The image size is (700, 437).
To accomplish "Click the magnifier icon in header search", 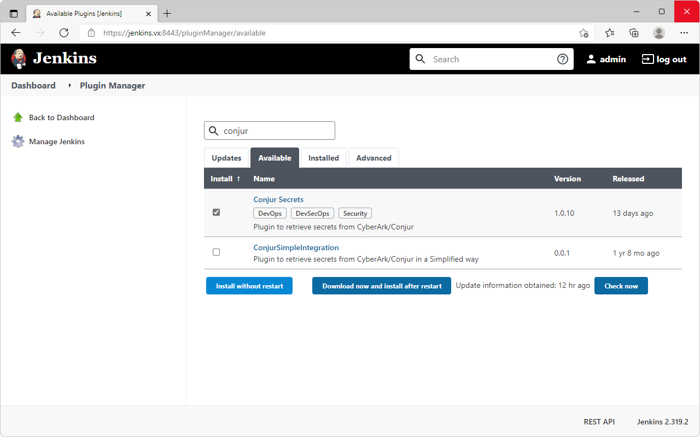I will (420, 59).
